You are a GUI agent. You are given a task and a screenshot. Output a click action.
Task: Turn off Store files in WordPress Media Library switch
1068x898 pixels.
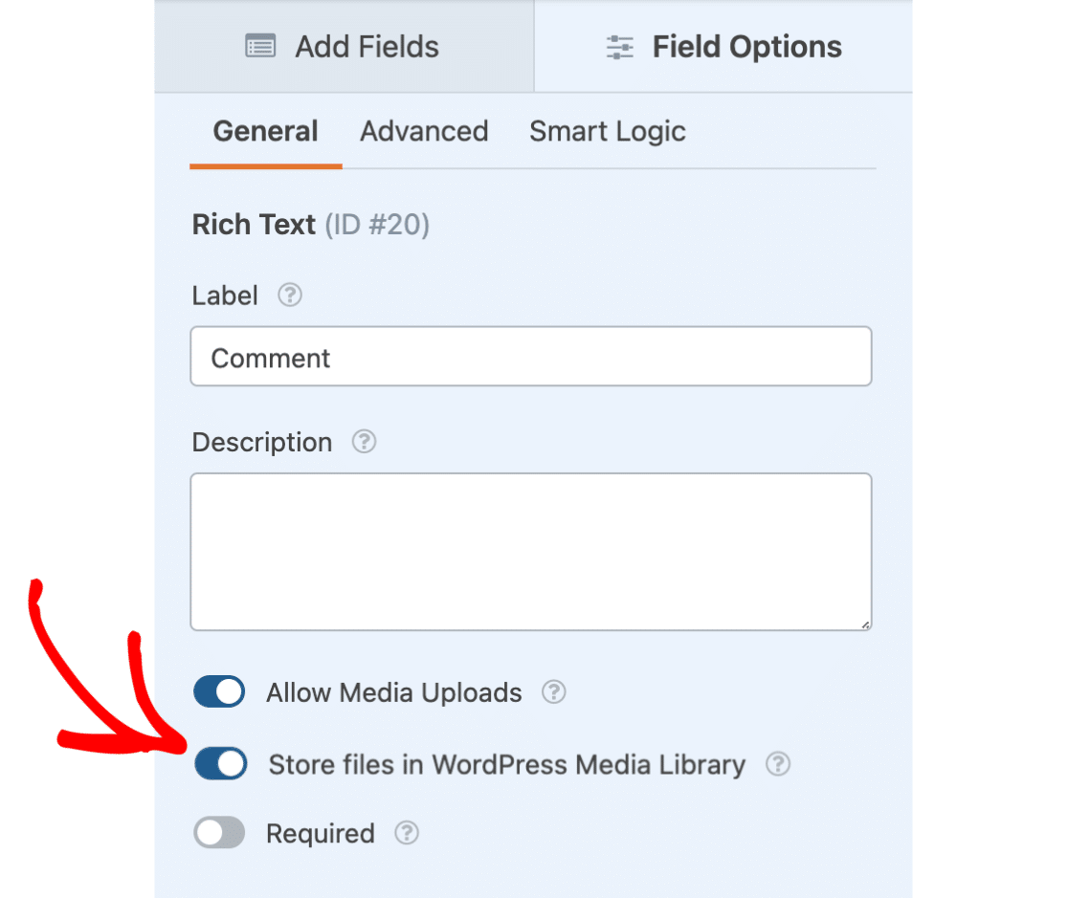220,764
